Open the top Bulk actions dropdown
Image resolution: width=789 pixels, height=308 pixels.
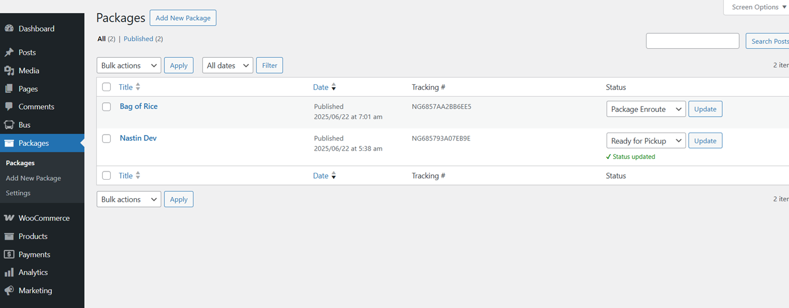tap(129, 65)
